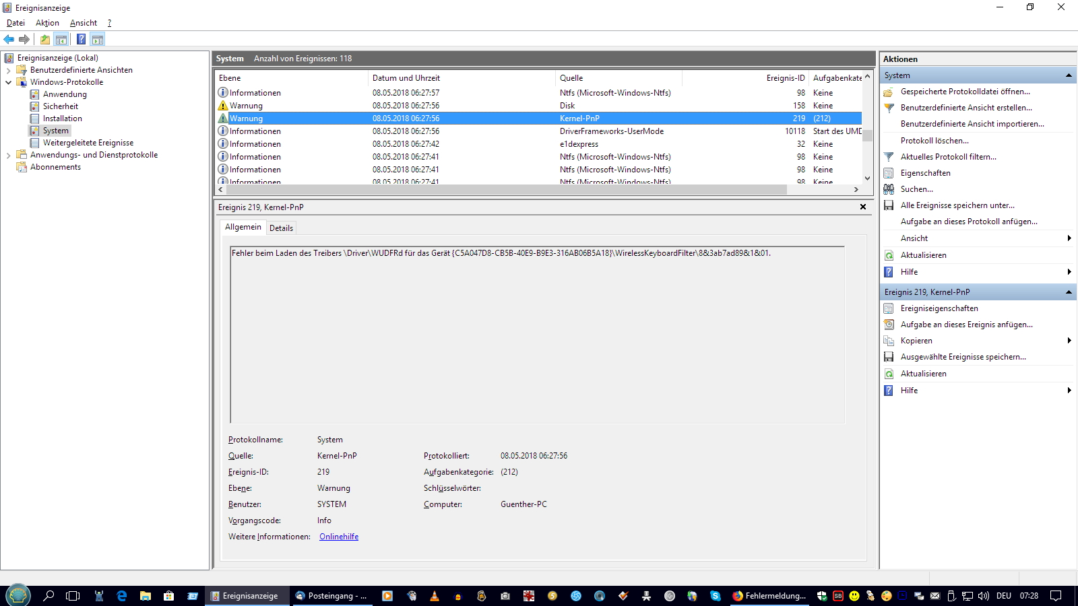The width and height of the screenshot is (1078, 606).
Task: Sort events by Quelle column header
Action: coord(619,78)
